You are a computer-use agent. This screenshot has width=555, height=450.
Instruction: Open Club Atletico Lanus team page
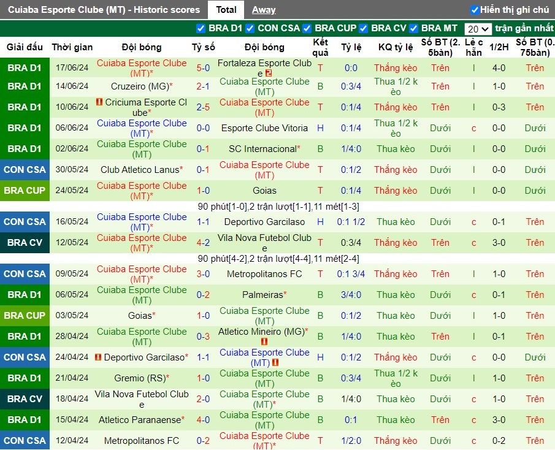coord(142,170)
